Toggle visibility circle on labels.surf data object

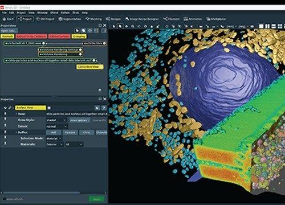[94, 60]
